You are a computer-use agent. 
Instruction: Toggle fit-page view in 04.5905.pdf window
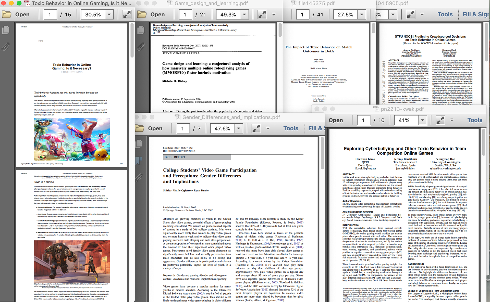[410, 15]
